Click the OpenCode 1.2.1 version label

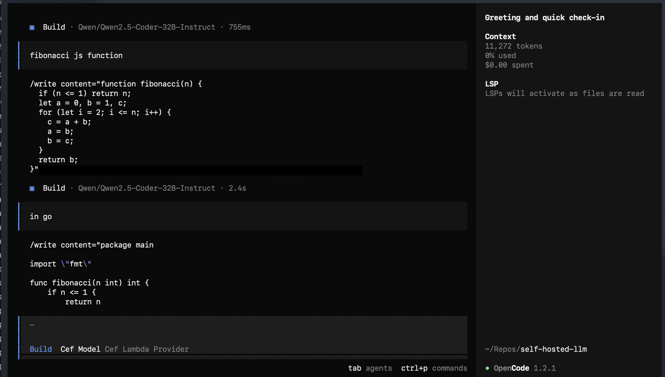pos(524,368)
